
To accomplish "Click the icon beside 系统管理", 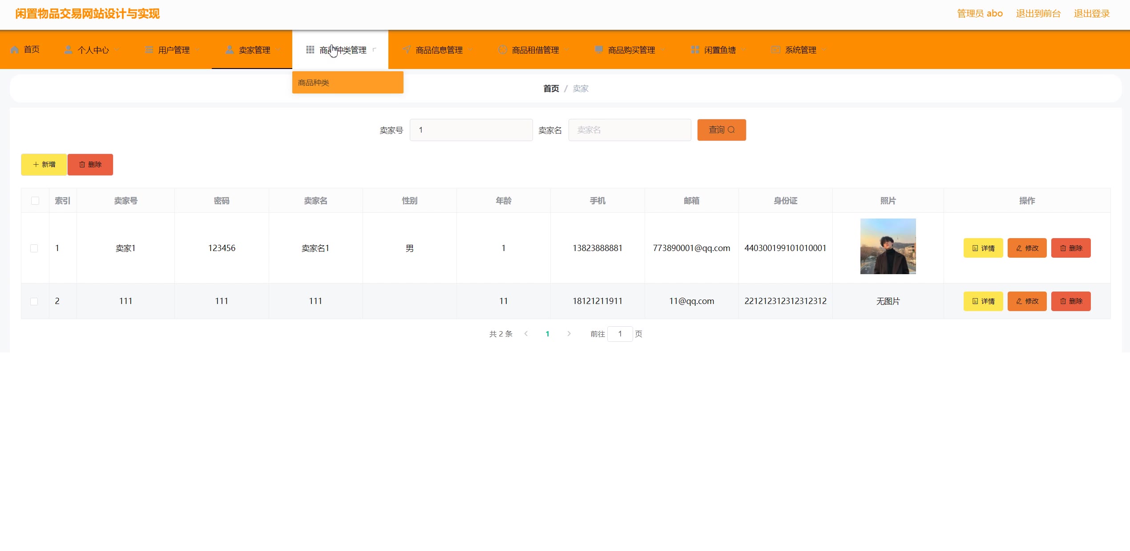I will 775,50.
